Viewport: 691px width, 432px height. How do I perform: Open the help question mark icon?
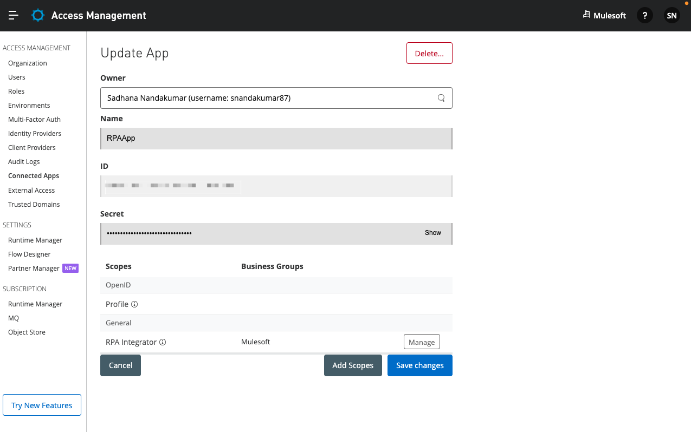point(644,15)
